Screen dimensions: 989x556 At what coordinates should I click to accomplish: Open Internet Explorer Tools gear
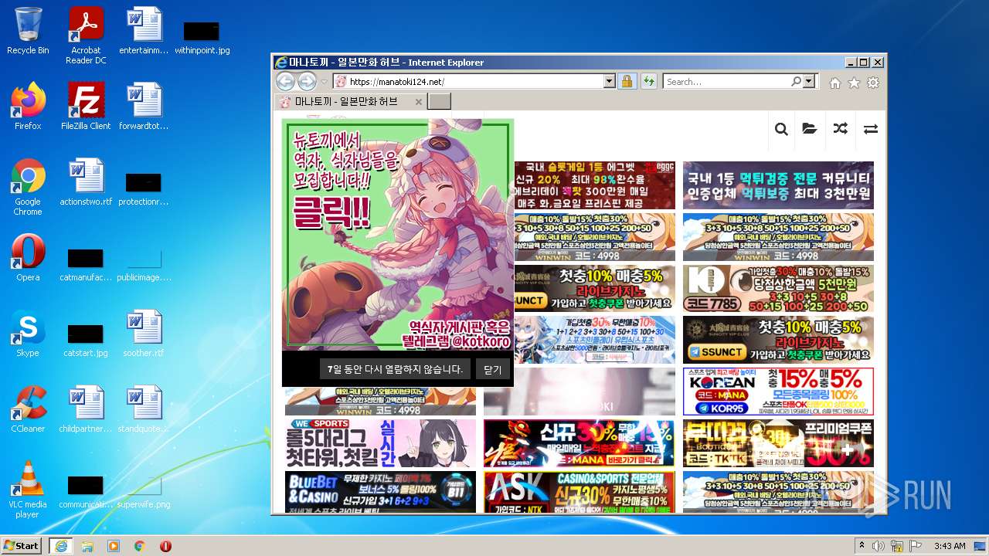tap(873, 83)
